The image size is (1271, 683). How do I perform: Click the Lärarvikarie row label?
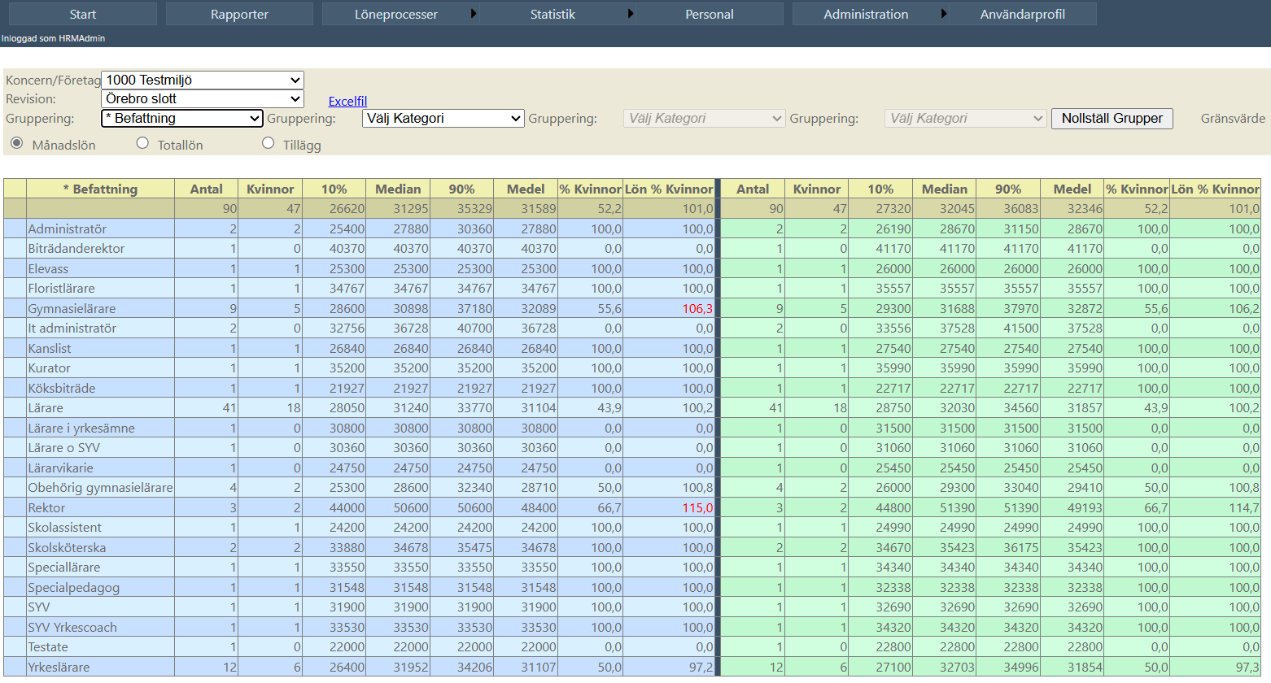tap(60, 468)
